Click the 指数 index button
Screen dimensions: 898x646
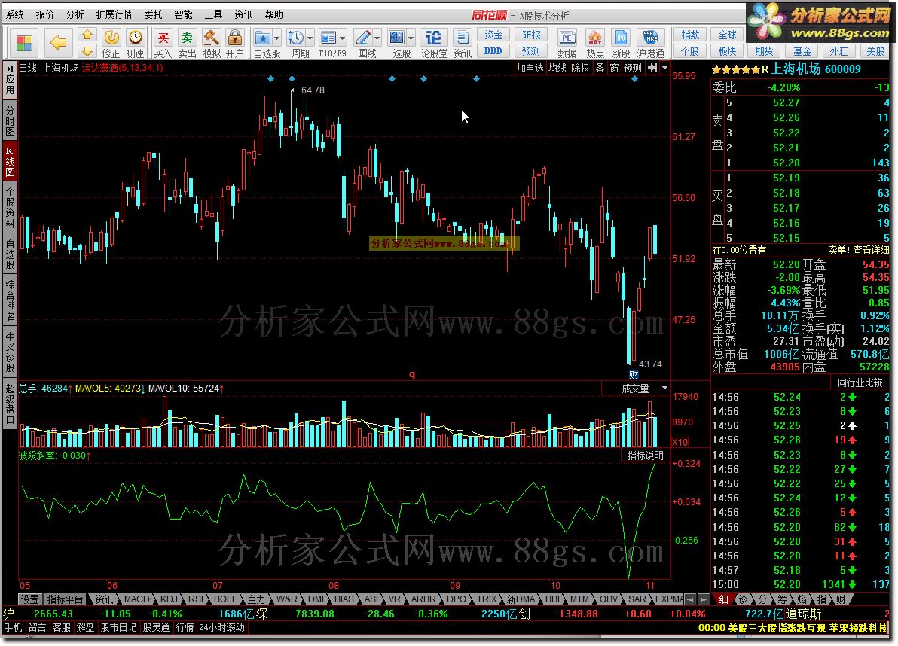pyautogui.click(x=690, y=35)
